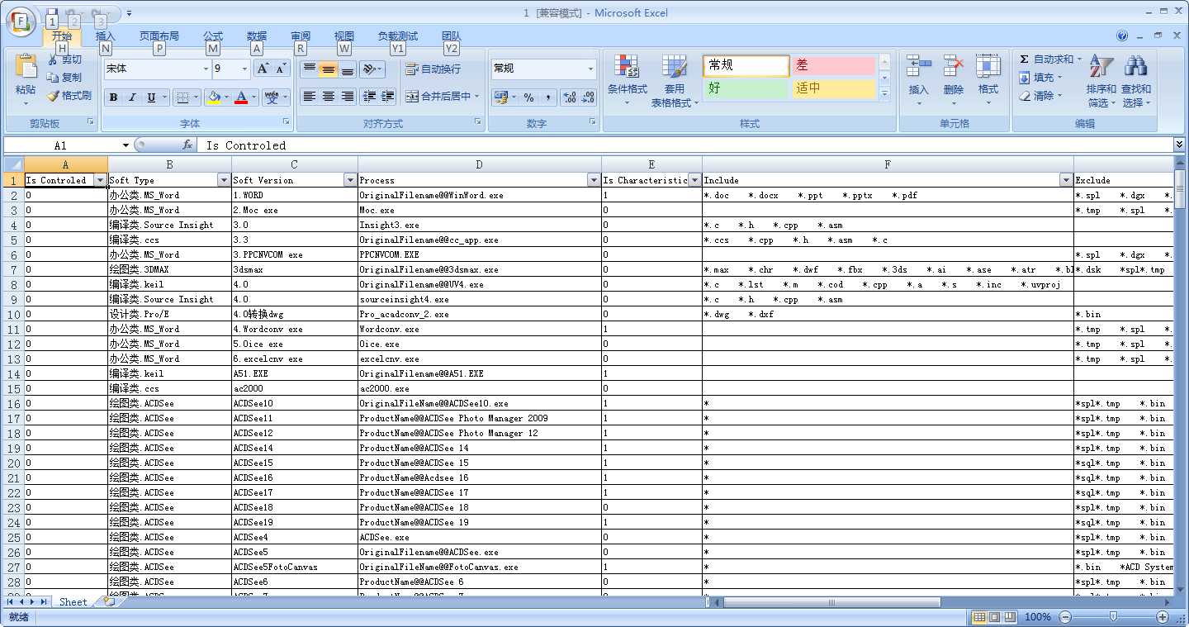Viewport: 1189px width, 627px height.
Task: Click the Increase Indent icon
Action: pos(388,97)
